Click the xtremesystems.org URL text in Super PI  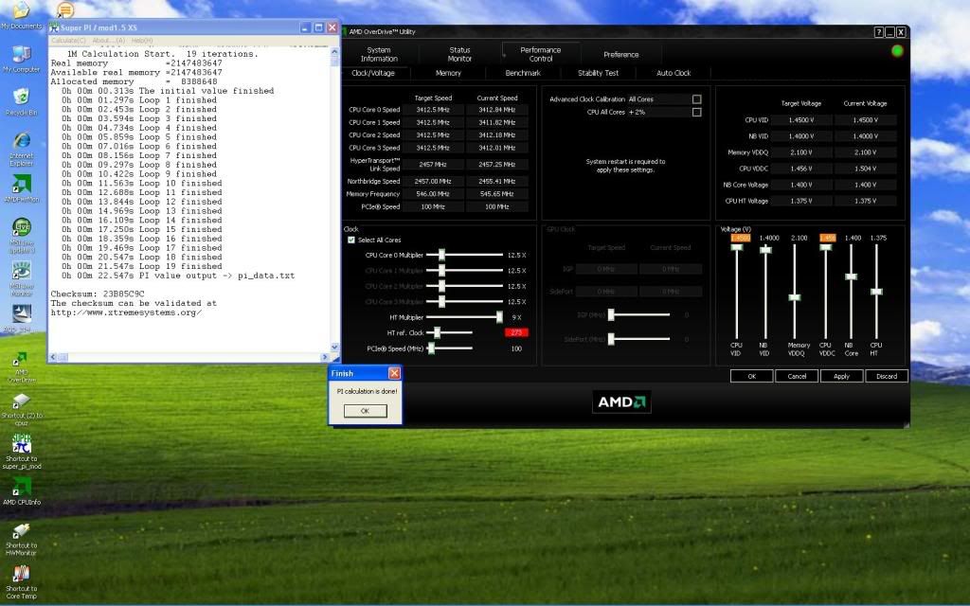point(126,312)
